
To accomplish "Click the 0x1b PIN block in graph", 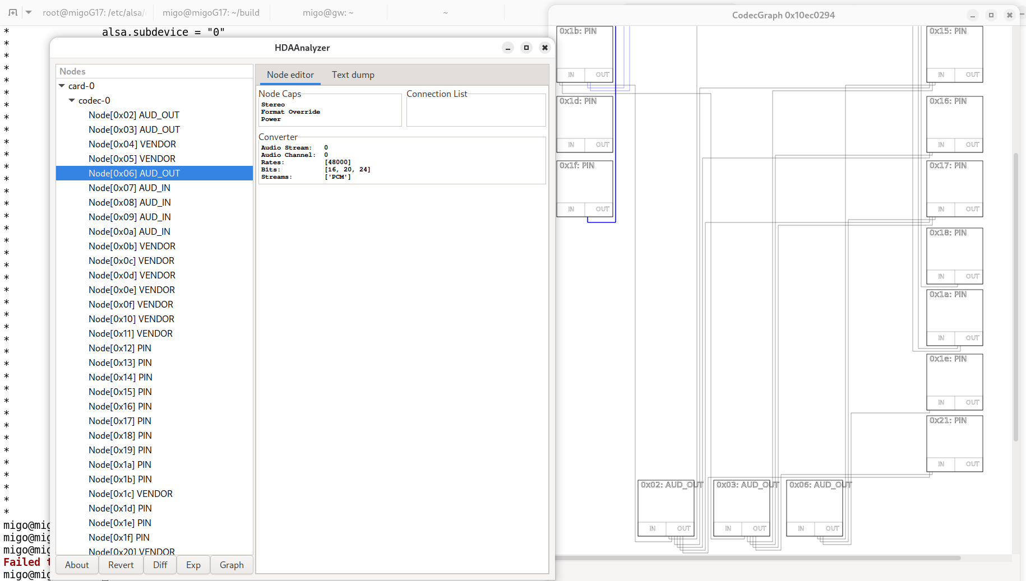I will click(x=584, y=50).
